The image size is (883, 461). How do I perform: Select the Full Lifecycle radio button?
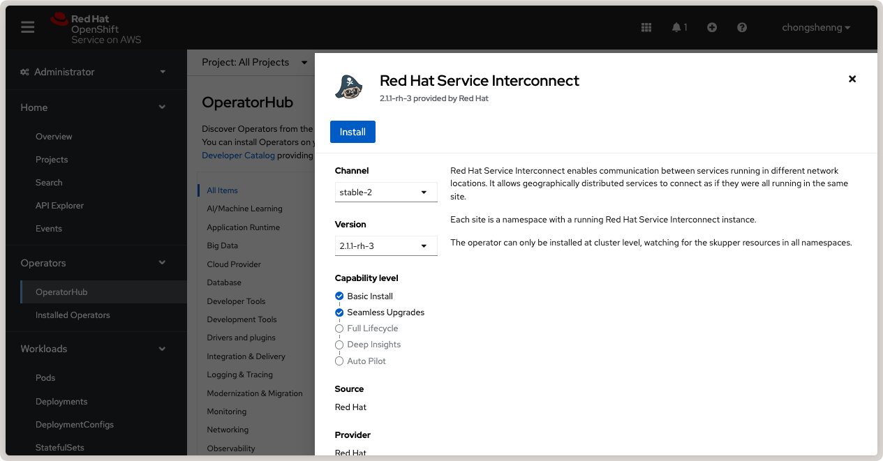pos(339,328)
